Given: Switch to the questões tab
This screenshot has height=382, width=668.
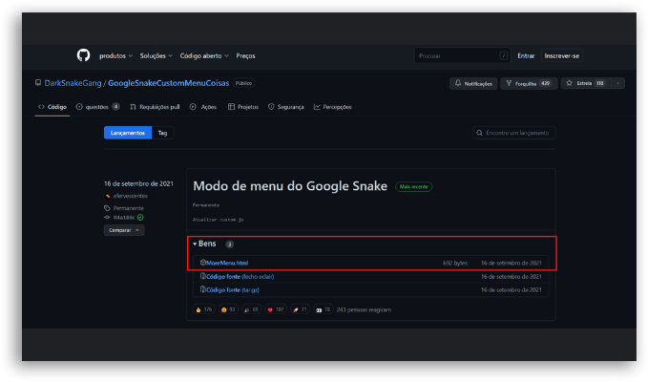Looking at the screenshot, I should coord(97,107).
